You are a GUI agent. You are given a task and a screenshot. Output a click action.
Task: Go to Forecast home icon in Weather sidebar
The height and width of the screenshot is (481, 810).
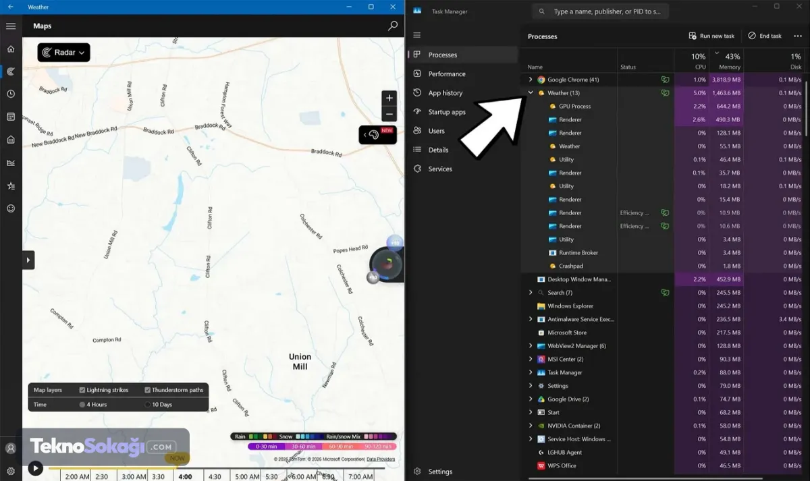click(11, 49)
